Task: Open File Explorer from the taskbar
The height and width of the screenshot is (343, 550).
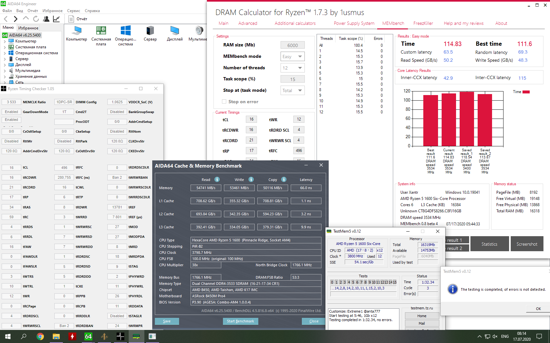Action: [56, 336]
